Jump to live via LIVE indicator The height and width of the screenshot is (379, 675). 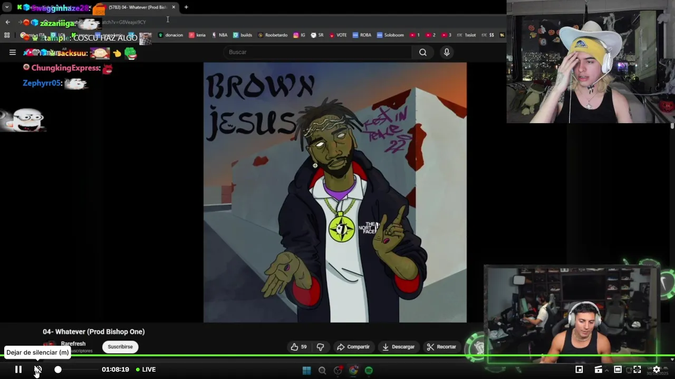146,370
